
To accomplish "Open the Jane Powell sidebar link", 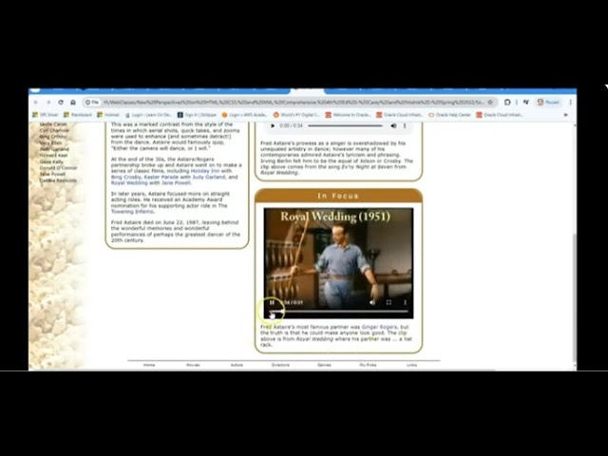I will (52, 174).
